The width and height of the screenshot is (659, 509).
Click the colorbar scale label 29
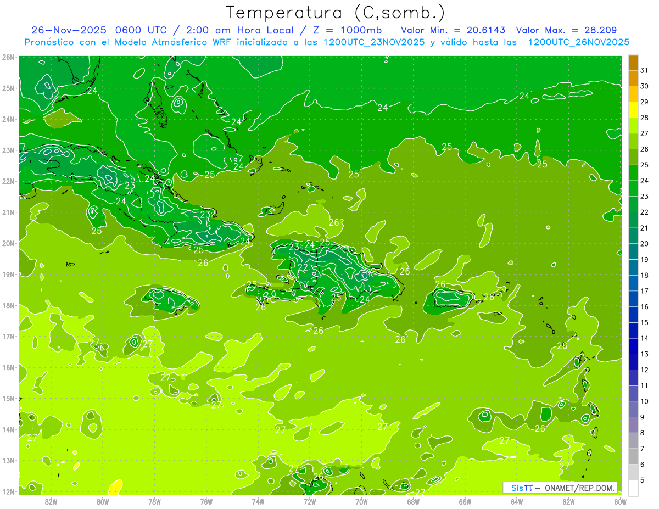644,102
